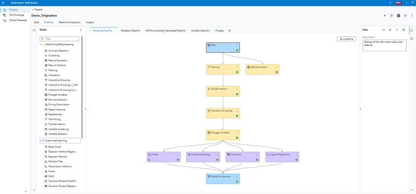The height and width of the screenshot is (194, 416).
Task: Add a new pipeline tab with the plus icon
Action: coord(230,31)
